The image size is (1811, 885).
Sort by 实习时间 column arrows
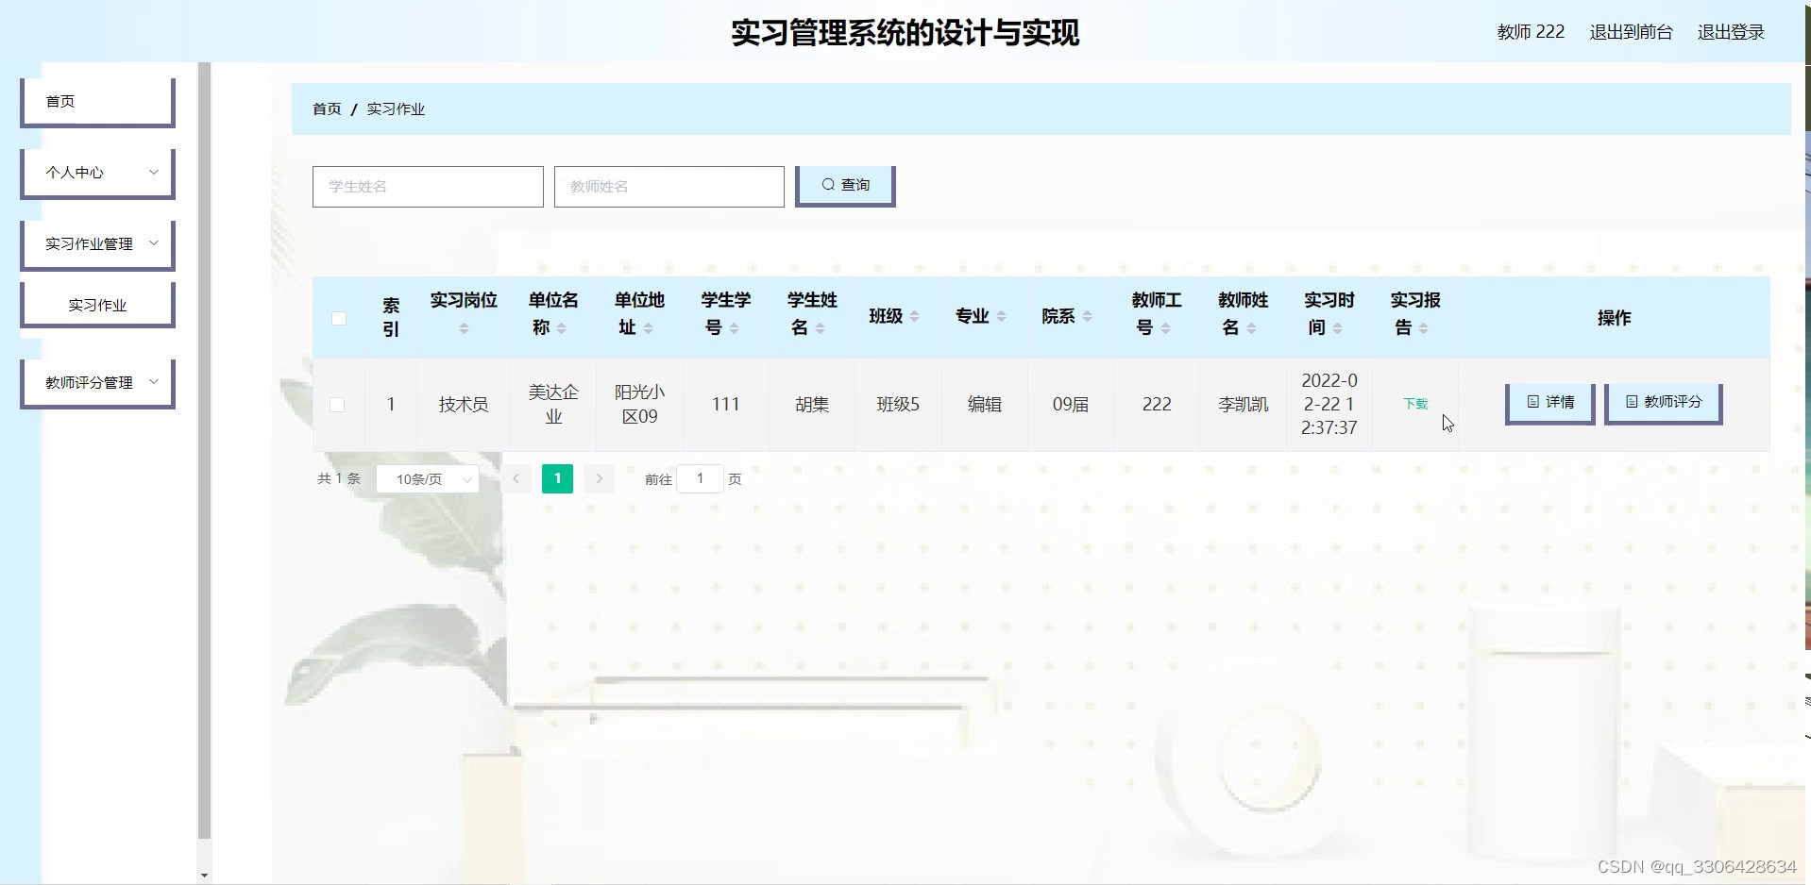coord(1337,328)
